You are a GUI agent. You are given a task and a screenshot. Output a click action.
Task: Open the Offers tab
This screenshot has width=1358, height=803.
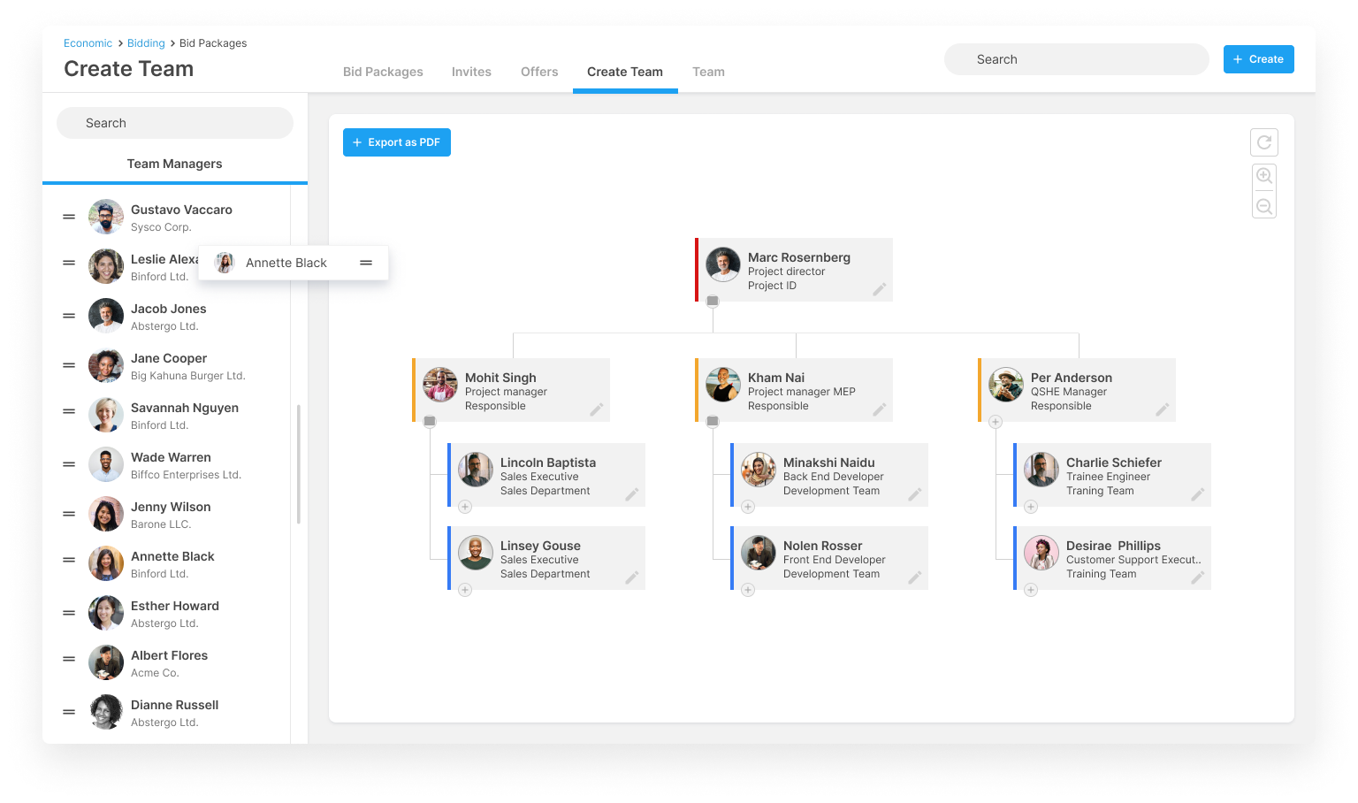(539, 72)
